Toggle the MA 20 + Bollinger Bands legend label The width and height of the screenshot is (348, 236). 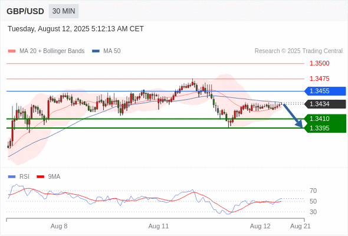click(52, 51)
